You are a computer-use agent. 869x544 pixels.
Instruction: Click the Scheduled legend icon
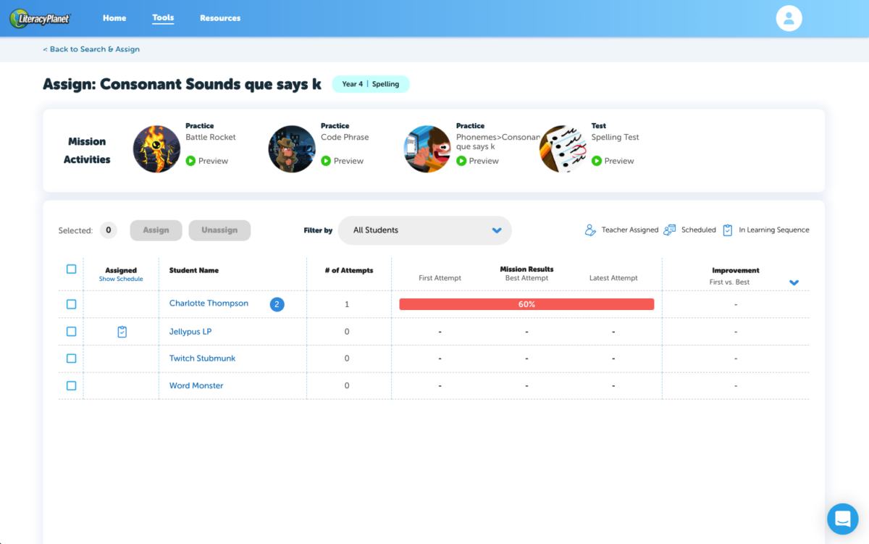click(670, 230)
